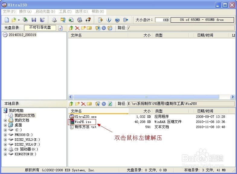Select 我的电脑 in local tree
The image size is (237, 174).
(x=16, y=111)
